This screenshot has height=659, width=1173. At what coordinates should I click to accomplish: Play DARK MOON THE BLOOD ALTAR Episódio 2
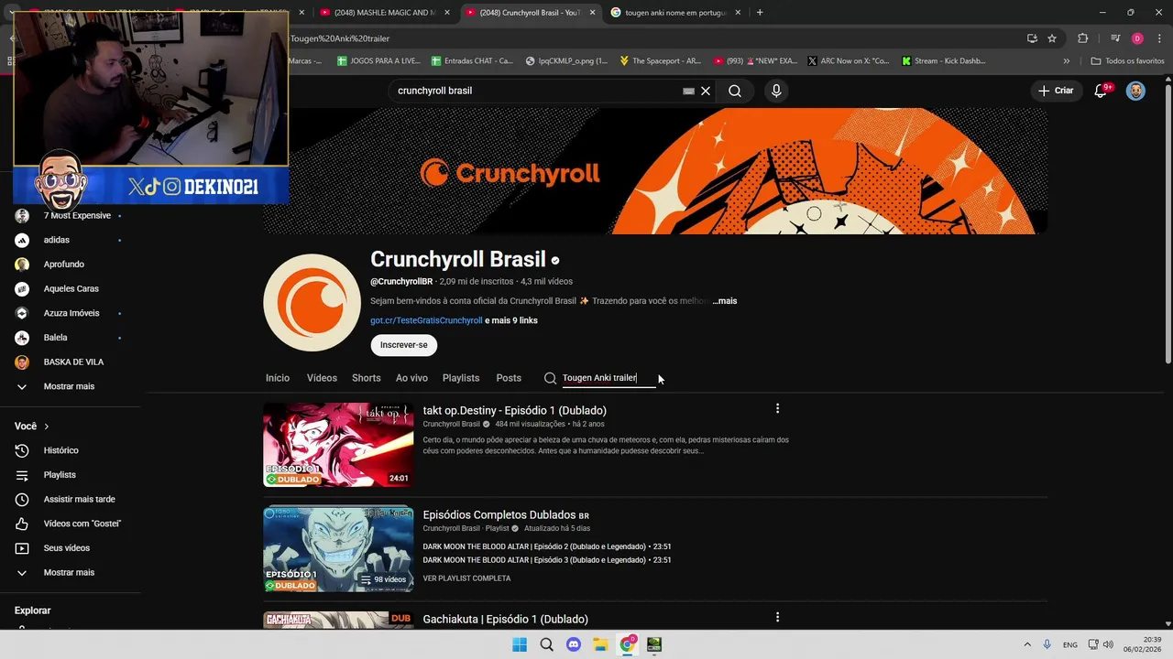point(547,546)
